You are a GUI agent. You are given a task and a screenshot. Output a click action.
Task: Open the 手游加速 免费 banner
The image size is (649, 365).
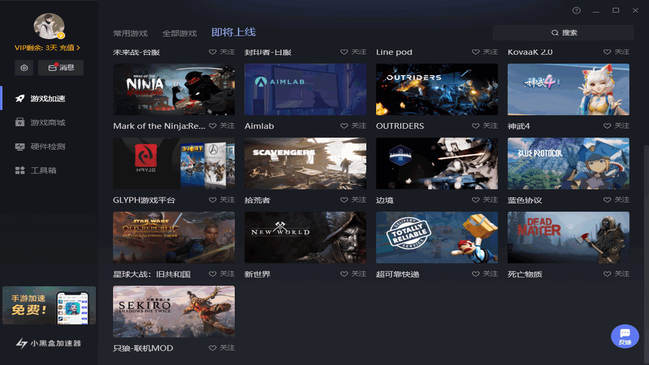click(49, 305)
